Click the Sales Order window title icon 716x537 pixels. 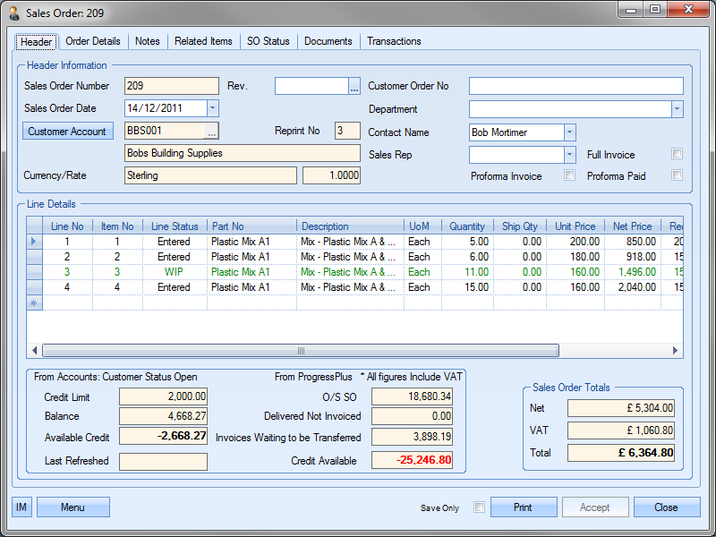click(x=14, y=13)
